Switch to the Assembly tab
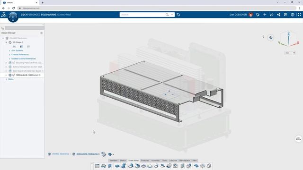The width and height of the screenshot is (303, 170). click(155, 161)
